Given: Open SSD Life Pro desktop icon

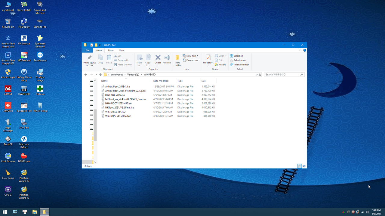Looking at the screenshot, I should click(x=40, y=23).
